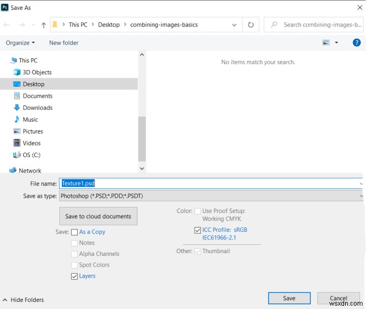Open the OS (C:) drive
This screenshot has height=309, width=369.
[31, 155]
